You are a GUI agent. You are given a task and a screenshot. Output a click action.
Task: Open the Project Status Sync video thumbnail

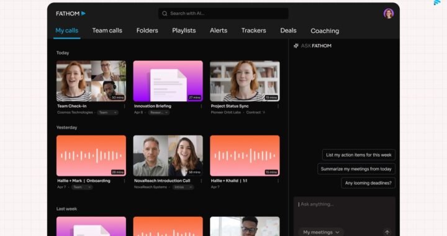pos(245,81)
